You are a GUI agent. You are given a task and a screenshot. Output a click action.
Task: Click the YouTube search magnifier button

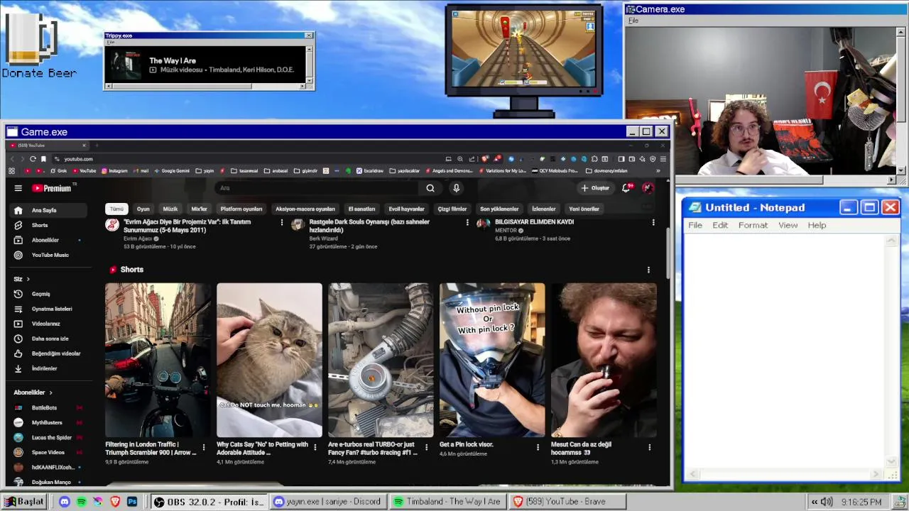tap(430, 188)
